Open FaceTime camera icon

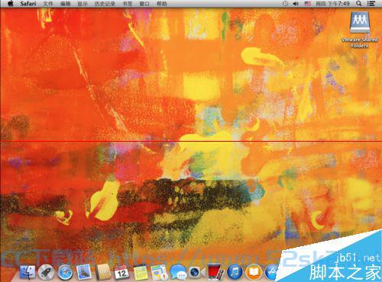pyautogui.click(x=196, y=273)
